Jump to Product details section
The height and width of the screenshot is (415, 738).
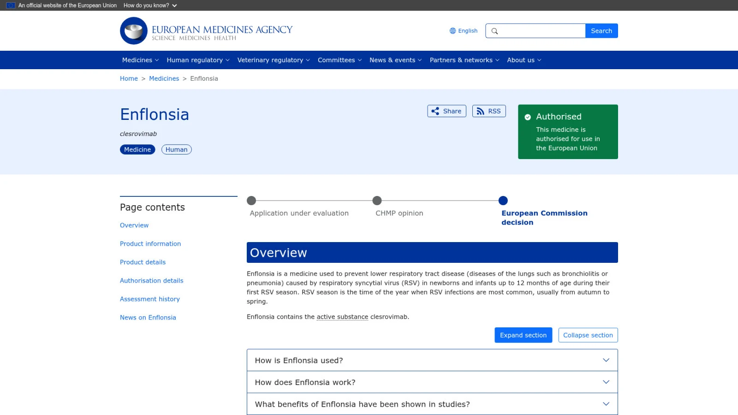(x=143, y=262)
